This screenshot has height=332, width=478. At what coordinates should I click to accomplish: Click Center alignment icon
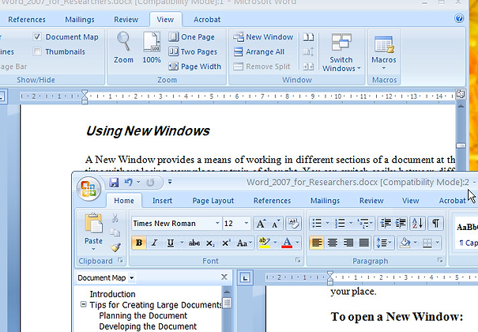coord(333,243)
